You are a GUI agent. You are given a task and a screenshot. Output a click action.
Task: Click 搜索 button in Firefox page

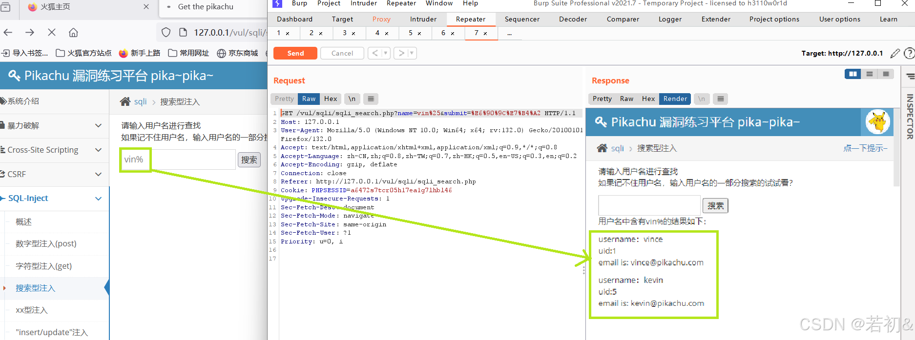tap(249, 160)
